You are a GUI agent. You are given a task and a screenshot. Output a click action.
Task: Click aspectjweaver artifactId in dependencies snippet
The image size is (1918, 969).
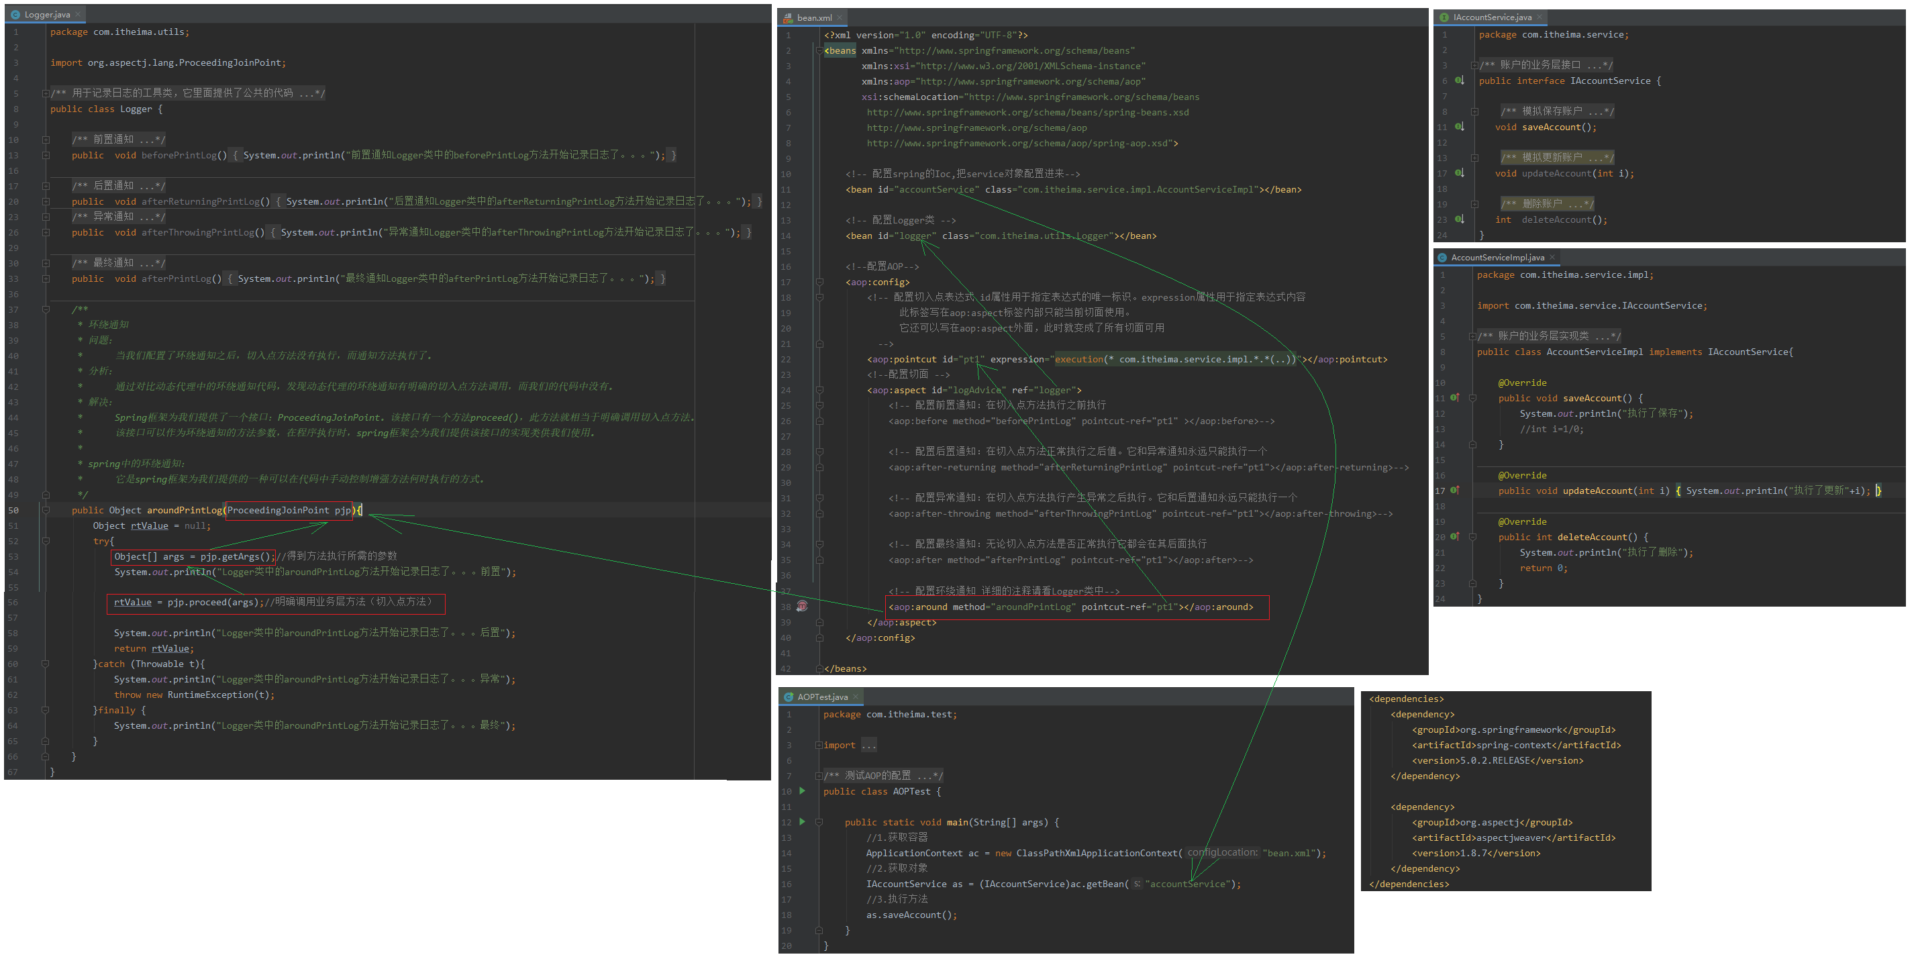tap(1514, 837)
